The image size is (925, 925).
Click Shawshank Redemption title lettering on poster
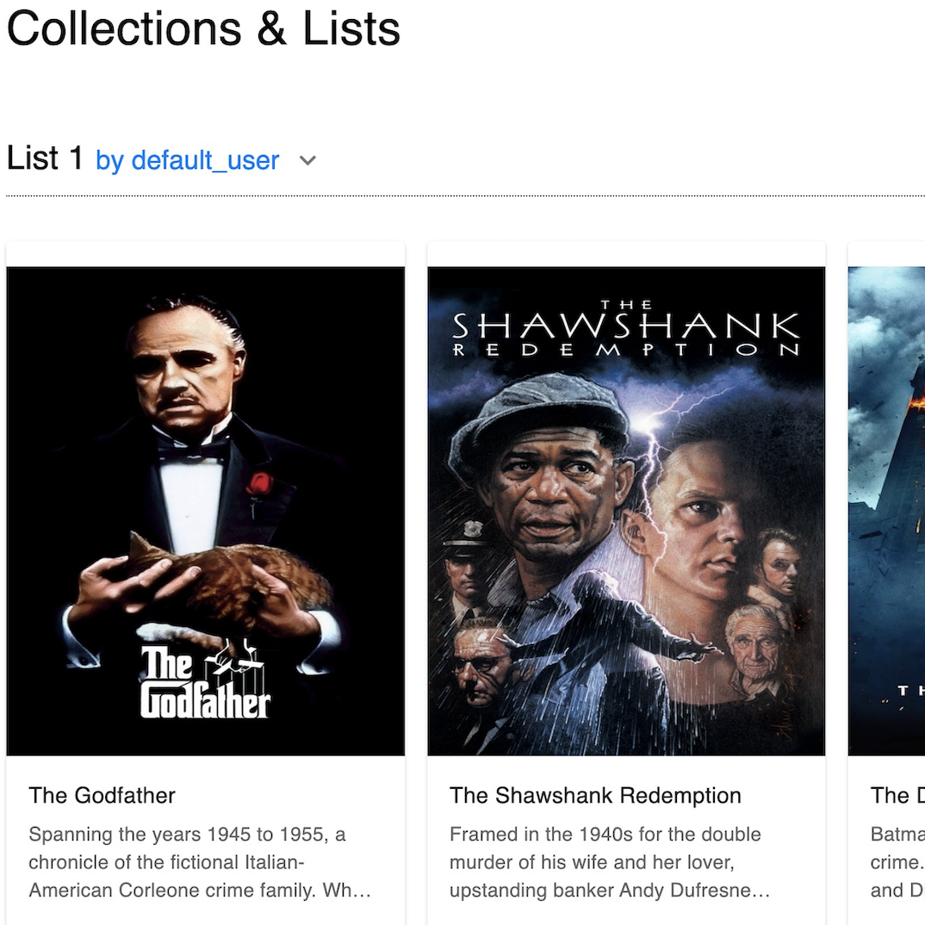(x=626, y=329)
